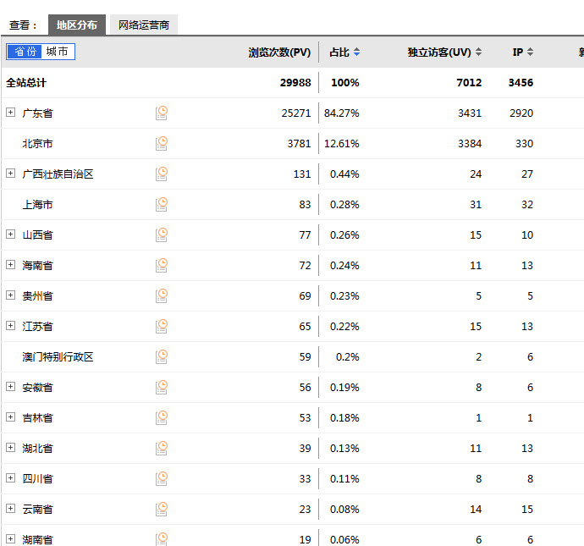Open the trend icon beside 澳门特别行政区
Image resolution: width=584 pixels, height=546 pixels.
pos(162,356)
